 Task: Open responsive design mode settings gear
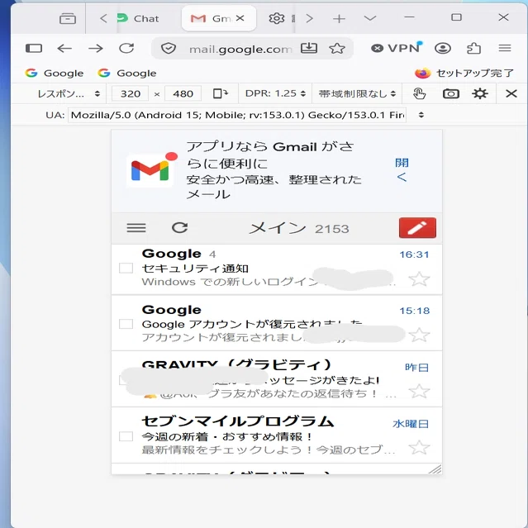click(x=480, y=93)
